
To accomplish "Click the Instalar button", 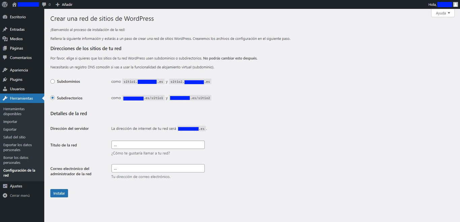I will point(59,193).
